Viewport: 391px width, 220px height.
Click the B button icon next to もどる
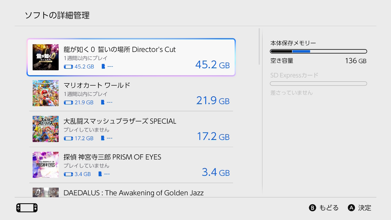click(x=312, y=208)
